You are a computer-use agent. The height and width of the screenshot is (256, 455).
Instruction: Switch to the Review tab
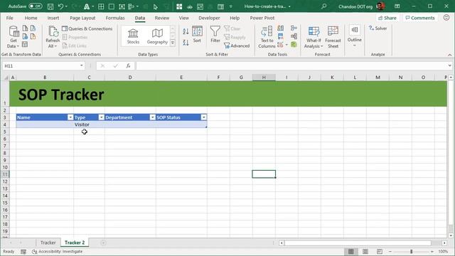click(x=161, y=18)
